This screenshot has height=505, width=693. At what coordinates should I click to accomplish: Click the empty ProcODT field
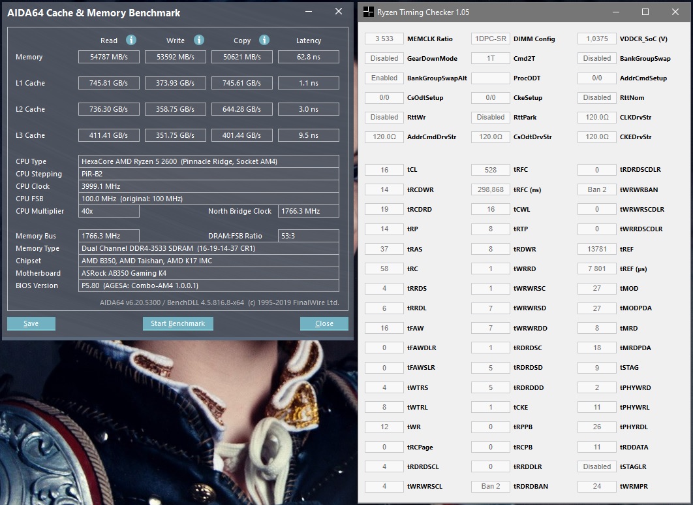pyautogui.click(x=491, y=78)
